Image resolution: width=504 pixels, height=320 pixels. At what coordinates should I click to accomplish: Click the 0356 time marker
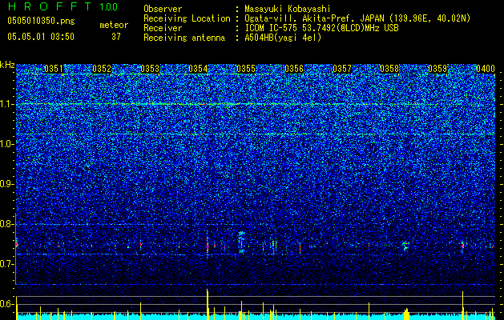(x=294, y=69)
